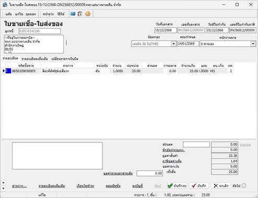This screenshot has height=198, width=258.
Task: Click the customer code field 0102-03-0156
Action: point(40,31)
